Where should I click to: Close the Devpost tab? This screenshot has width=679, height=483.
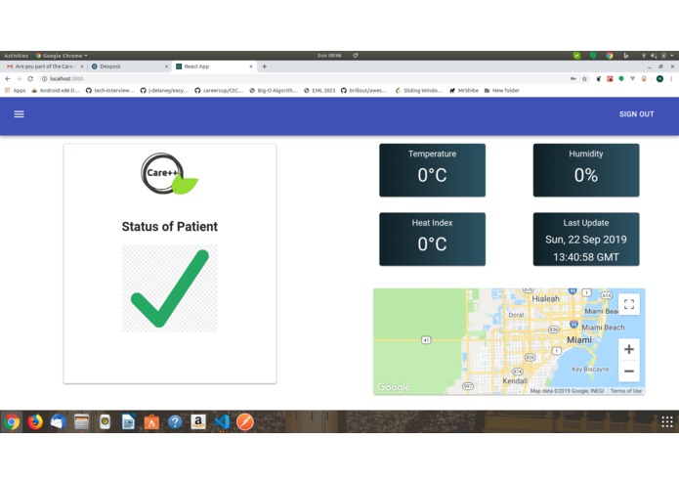[166, 66]
